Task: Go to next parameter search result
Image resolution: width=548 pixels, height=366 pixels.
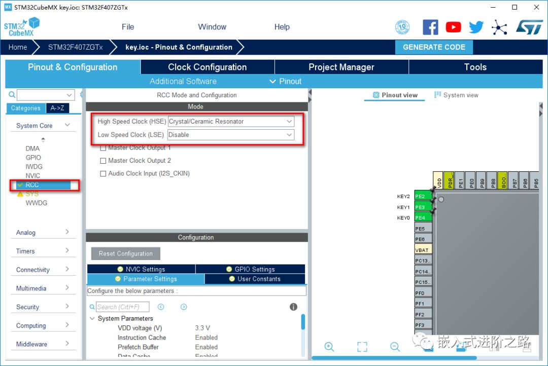Action: [x=184, y=307]
